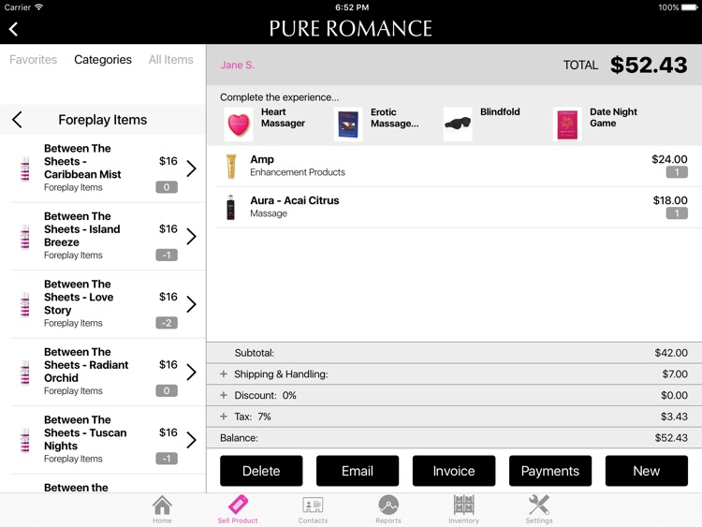Expand the Tax row plus sign
Viewport: 702px width, 527px height.
224,417
